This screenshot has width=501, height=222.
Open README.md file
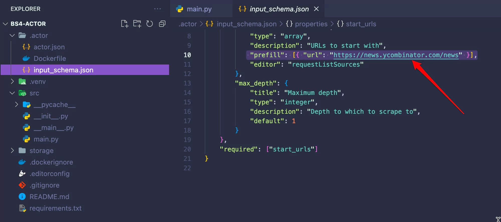(x=49, y=196)
